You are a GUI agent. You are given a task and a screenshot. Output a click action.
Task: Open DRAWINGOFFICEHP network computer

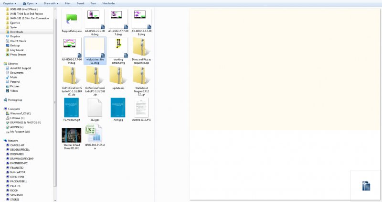21,159
